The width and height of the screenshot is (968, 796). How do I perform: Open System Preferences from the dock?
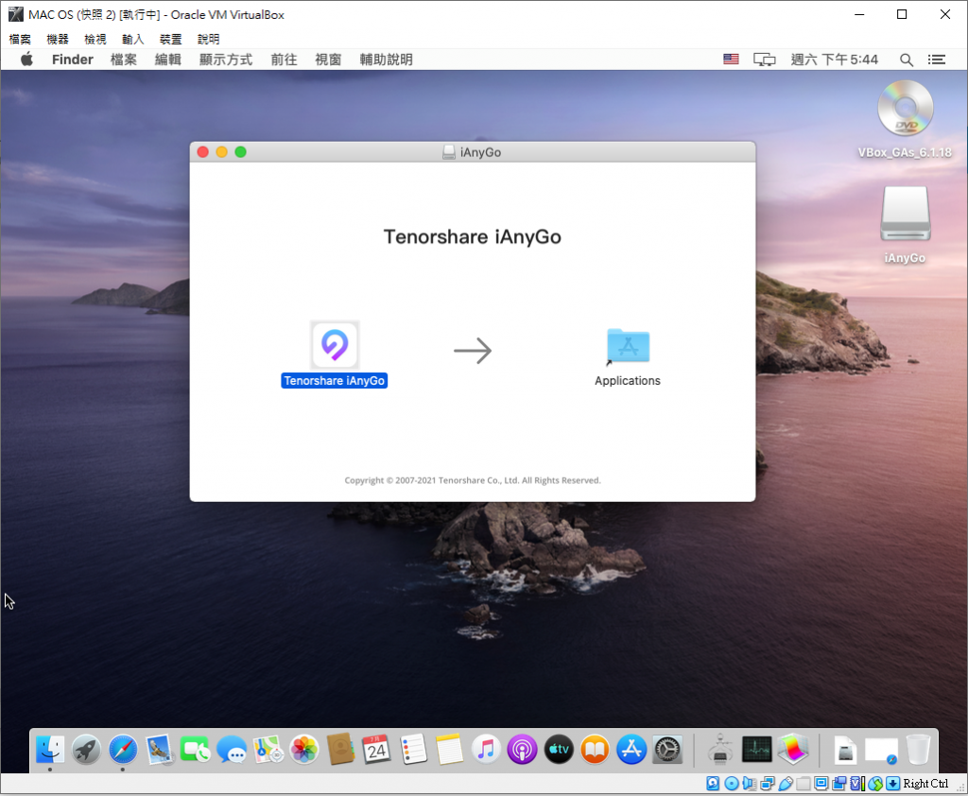point(667,750)
